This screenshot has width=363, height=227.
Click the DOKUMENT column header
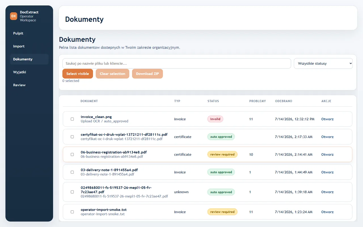(89, 101)
